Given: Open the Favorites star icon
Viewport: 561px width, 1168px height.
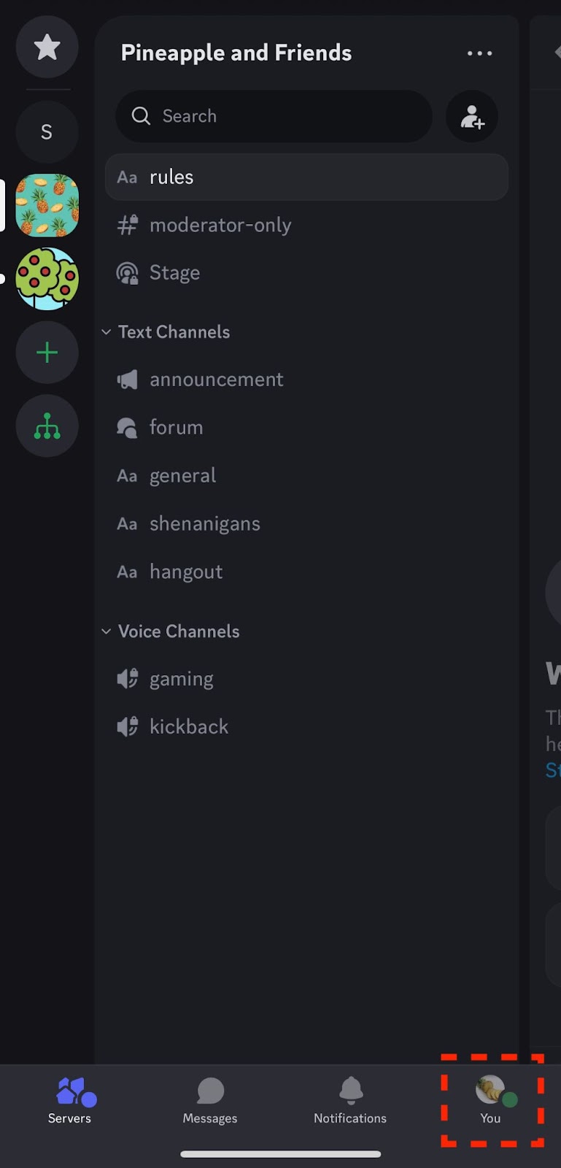Looking at the screenshot, I should [47, 47].
